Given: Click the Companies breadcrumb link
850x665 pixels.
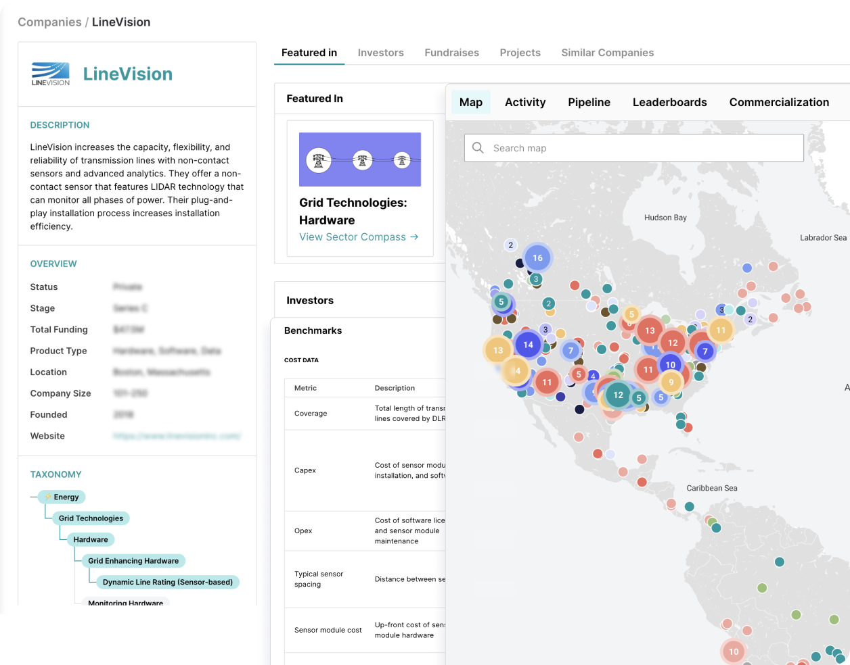Looking at the screenshot, I should (49, 22).
